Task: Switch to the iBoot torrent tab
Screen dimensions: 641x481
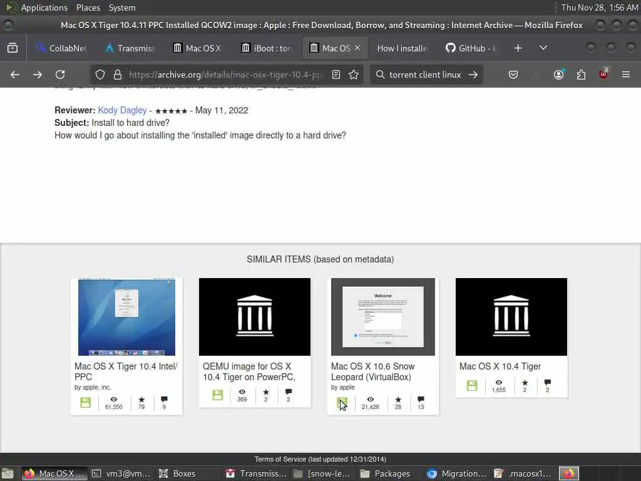Action: [266, 48]
